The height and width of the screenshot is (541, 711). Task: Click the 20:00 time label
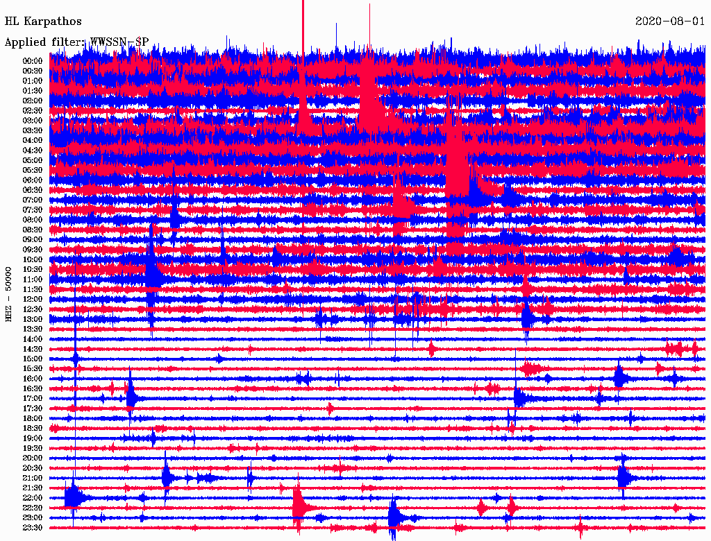pos(33,458)
